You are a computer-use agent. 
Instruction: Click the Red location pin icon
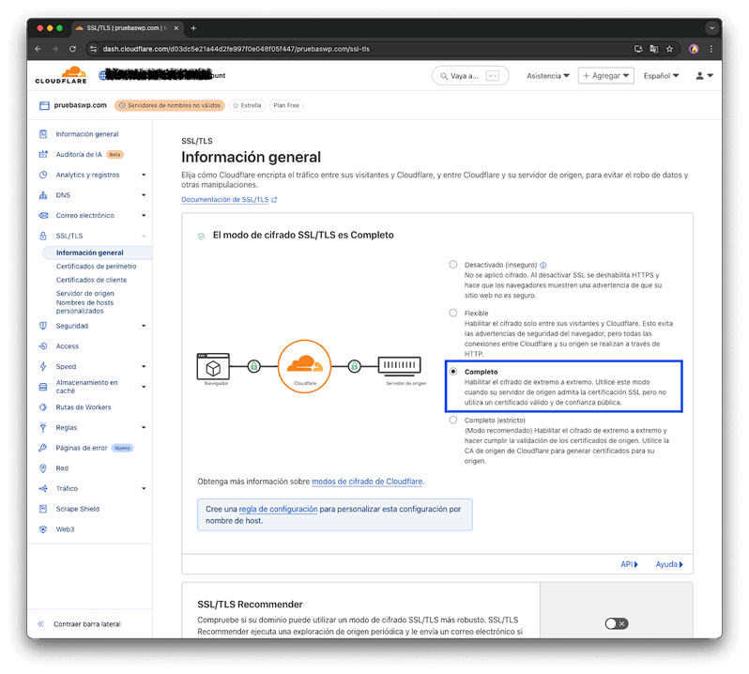coord(43,468)
